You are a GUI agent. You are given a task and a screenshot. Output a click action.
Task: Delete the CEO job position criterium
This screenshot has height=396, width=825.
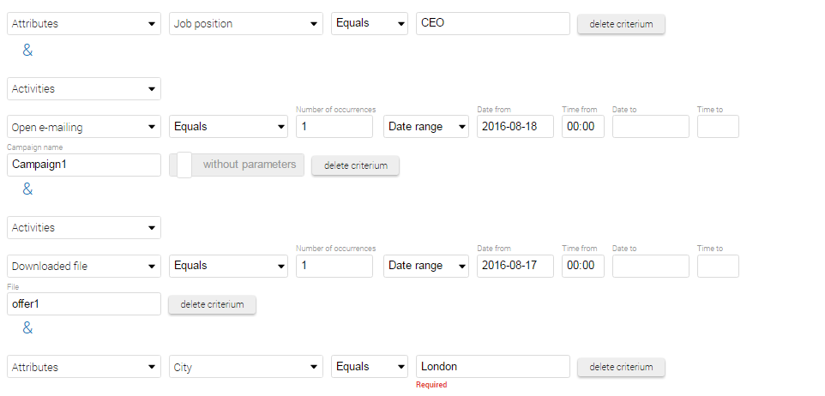622,24
